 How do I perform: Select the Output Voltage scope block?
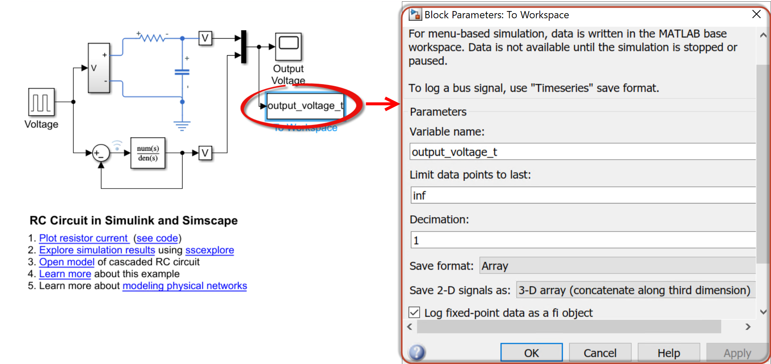click(288, 47)
